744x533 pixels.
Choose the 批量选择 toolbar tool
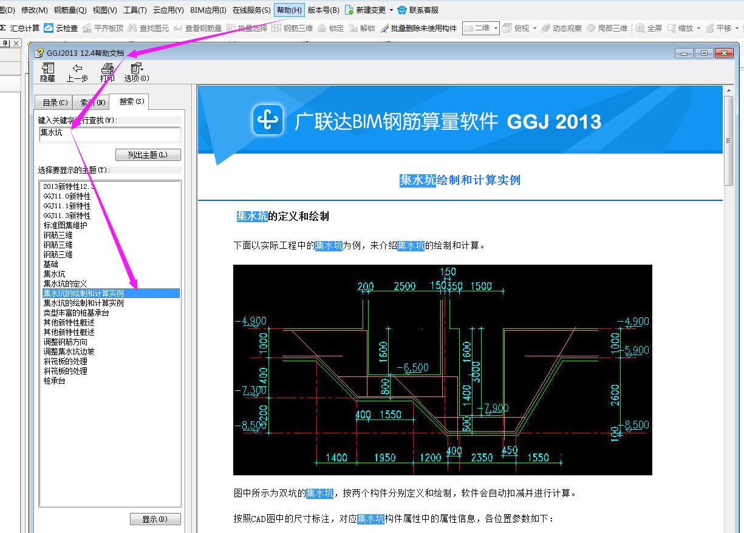point(247,28)
